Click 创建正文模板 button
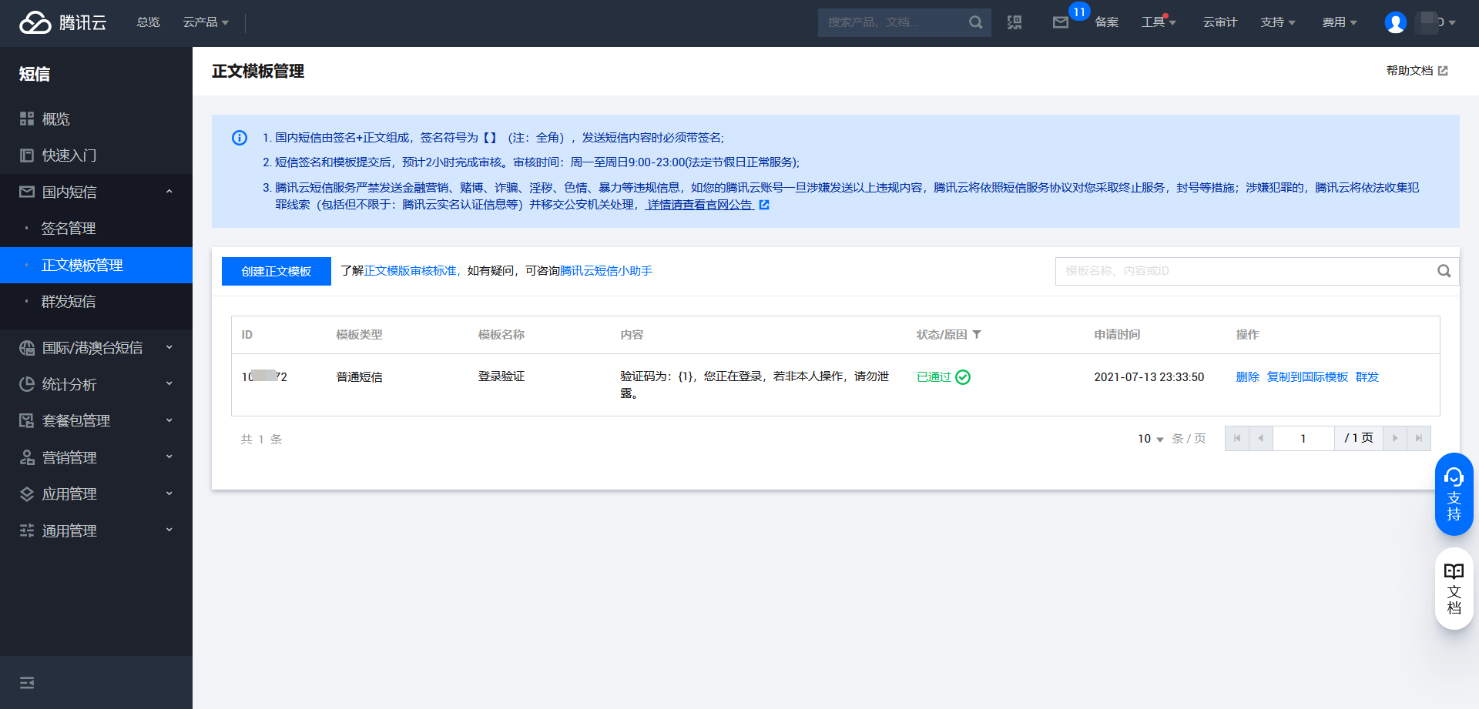Image resolution: width=1479 pixels, height=709 pixels. coord(277,271)
